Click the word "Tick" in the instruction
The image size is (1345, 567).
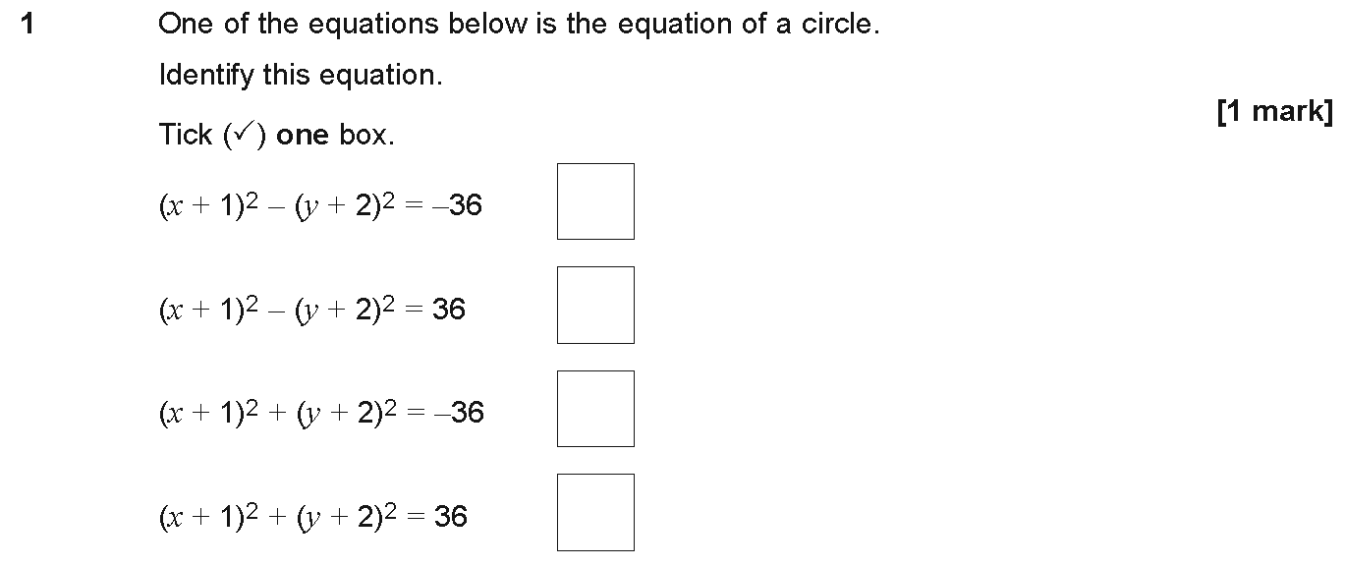(186, 135)
